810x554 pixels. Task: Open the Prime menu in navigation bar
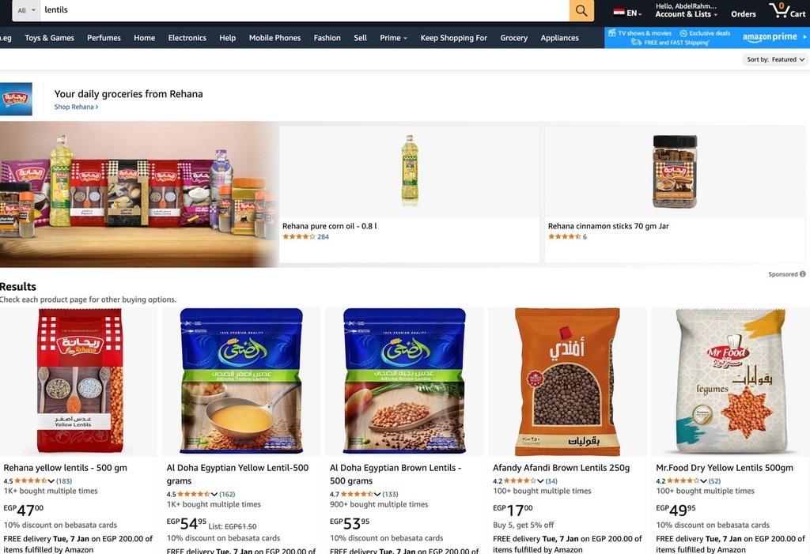click(393, 38)
